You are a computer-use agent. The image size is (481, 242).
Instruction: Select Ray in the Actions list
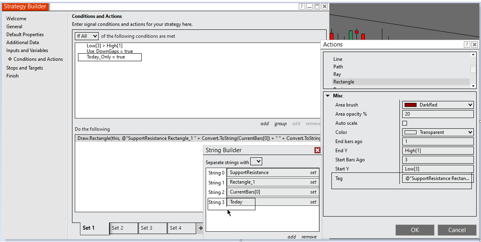(337, 74)
